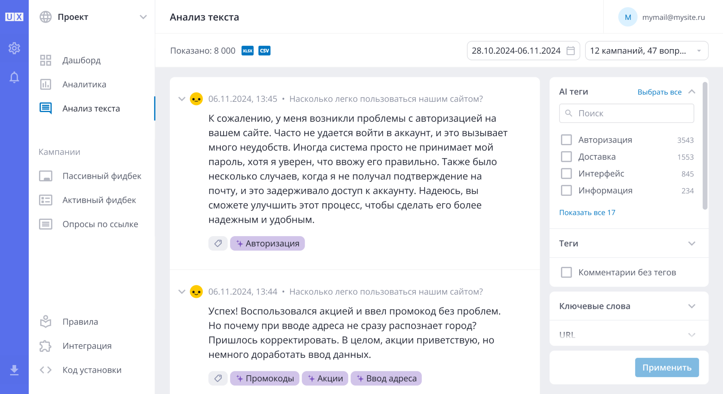Export the results as an XLSX file
Screen dimensions: 723x394
tap(248, 51)
